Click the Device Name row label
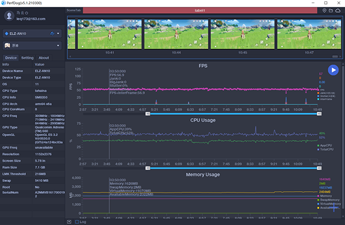345x225 pixels. coord(13,71)
